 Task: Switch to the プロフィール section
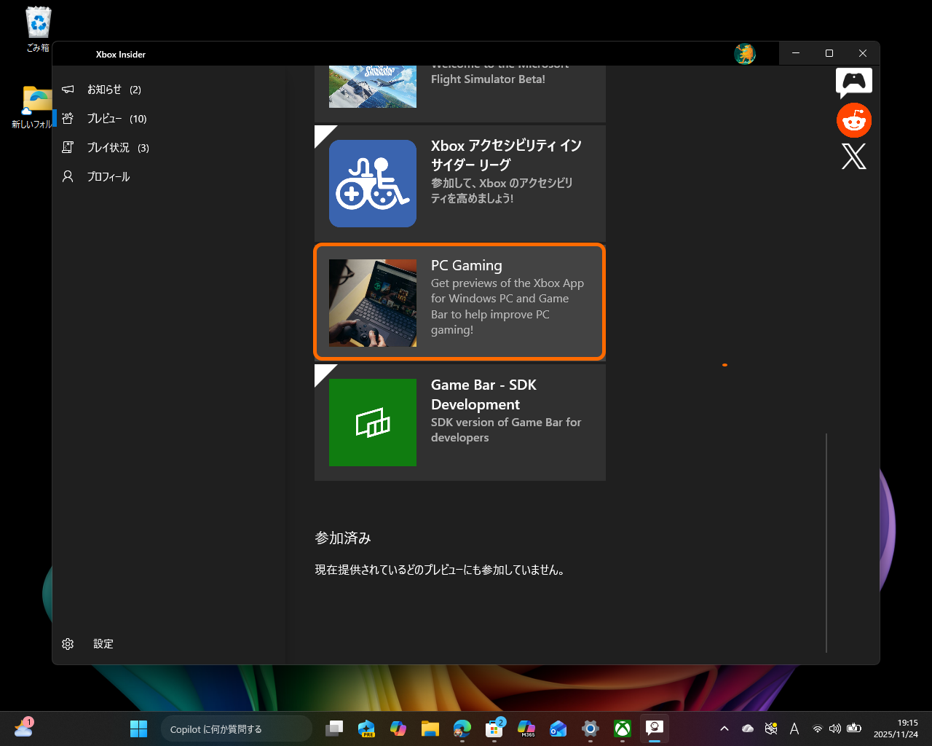pos(67,176)
